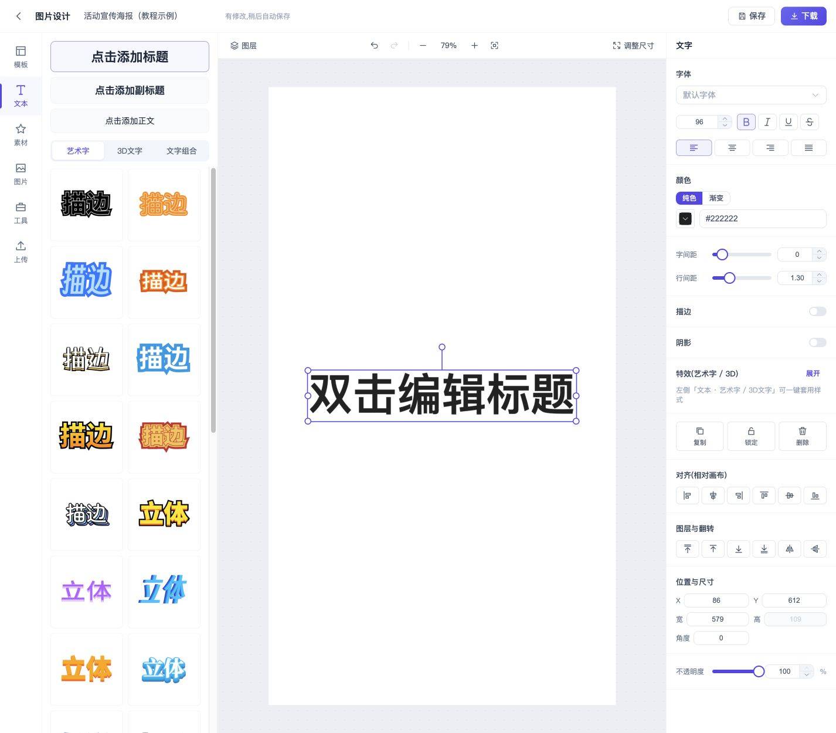Image resolution: width=836 pixels, height=733 pixels.
Task: Switch to the 文字组合 tab
Action: click(x=181, y=151)
